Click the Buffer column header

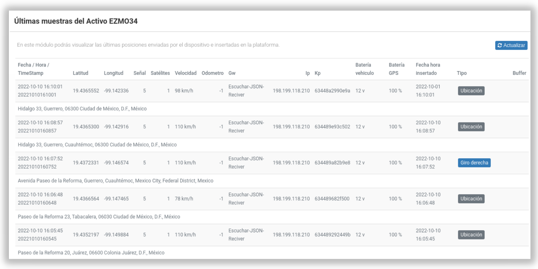coord(519,73)
